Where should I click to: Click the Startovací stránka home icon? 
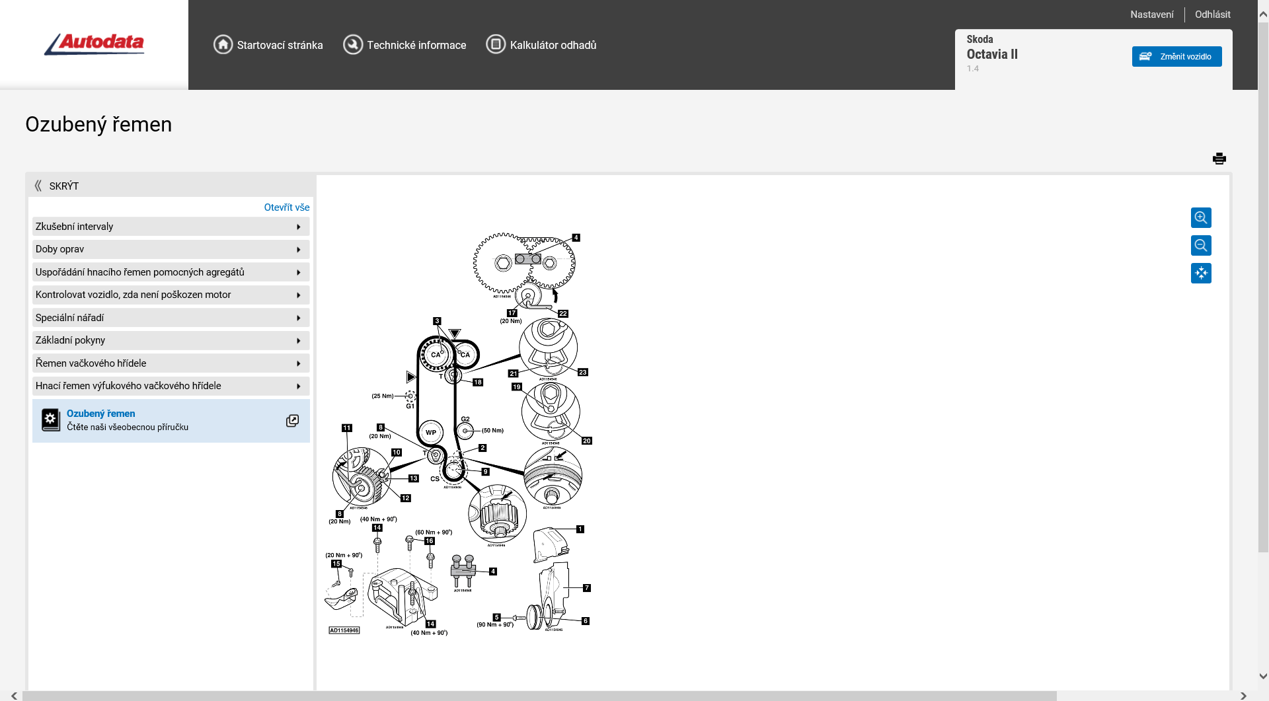click(223, 45)
